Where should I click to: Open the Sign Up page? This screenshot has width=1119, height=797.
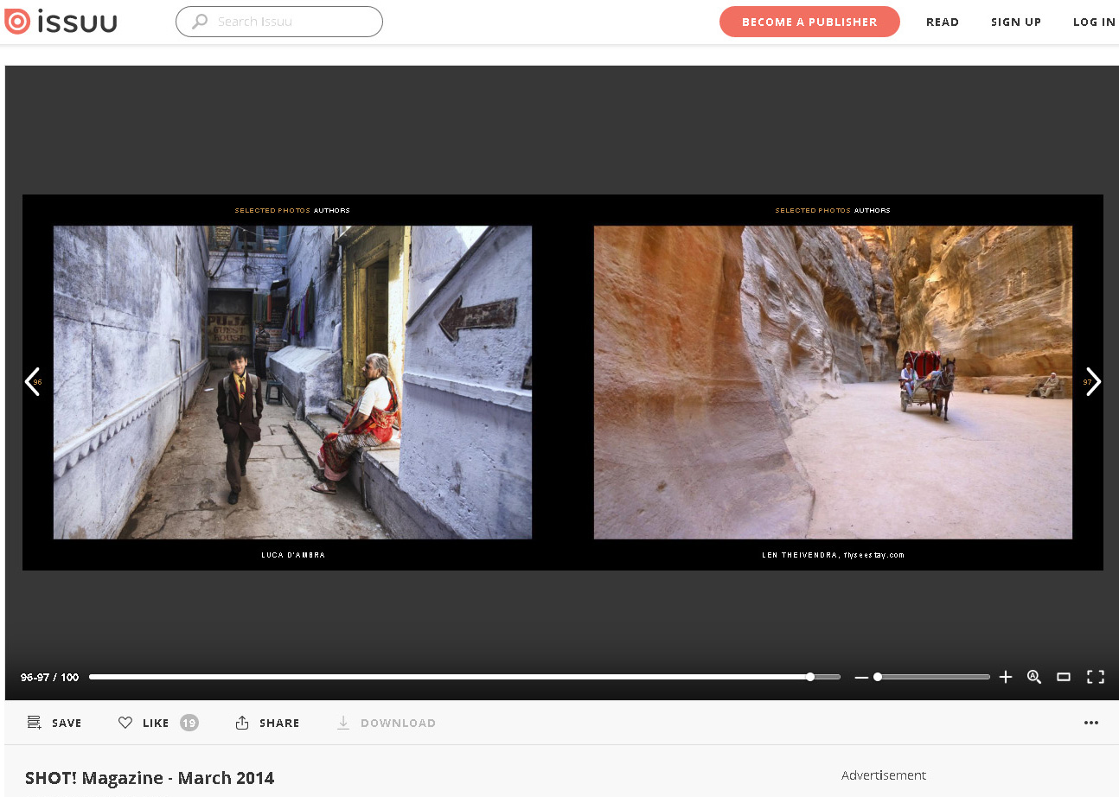coord(1015,22)
